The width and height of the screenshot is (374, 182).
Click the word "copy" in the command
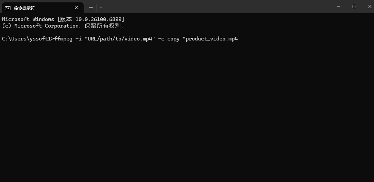[173, 39]
